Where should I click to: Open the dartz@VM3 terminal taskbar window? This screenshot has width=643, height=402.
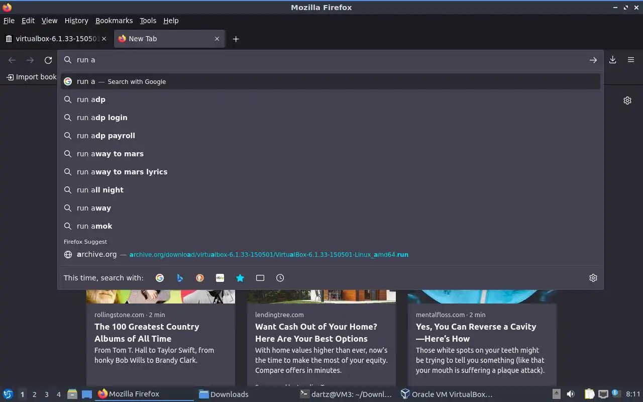(x=346, y=394)
